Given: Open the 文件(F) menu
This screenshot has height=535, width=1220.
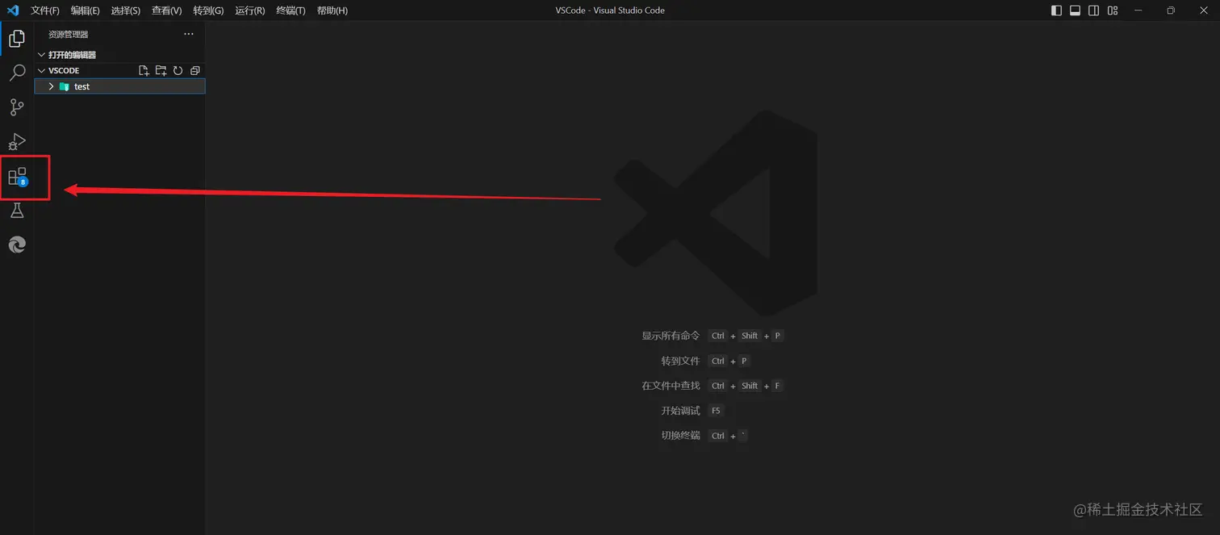Looking at the screenshot, I should 45,10.
